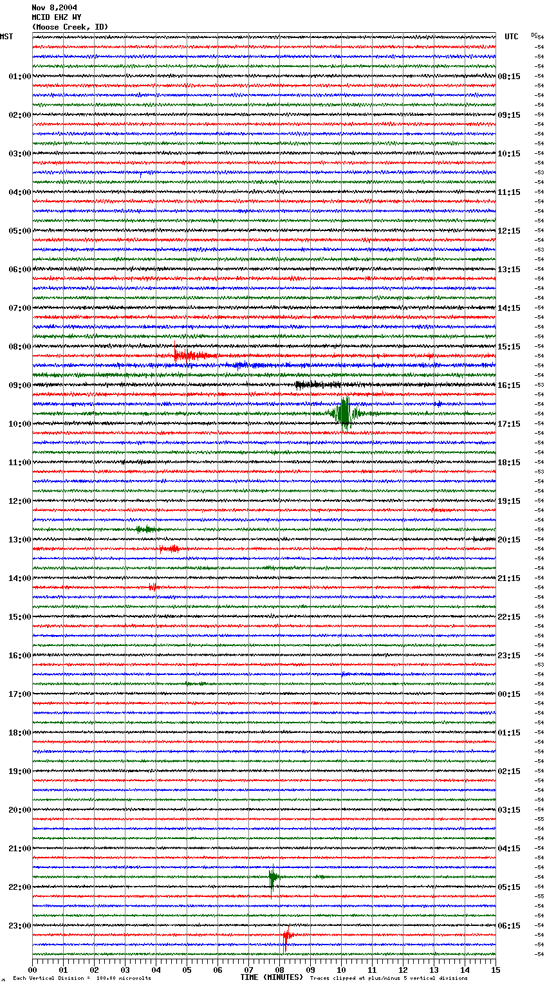The image size is (547, 987).
Task: Select the 14:00 MST hour label
Action: pyautogui.click(x=20, y=578)
